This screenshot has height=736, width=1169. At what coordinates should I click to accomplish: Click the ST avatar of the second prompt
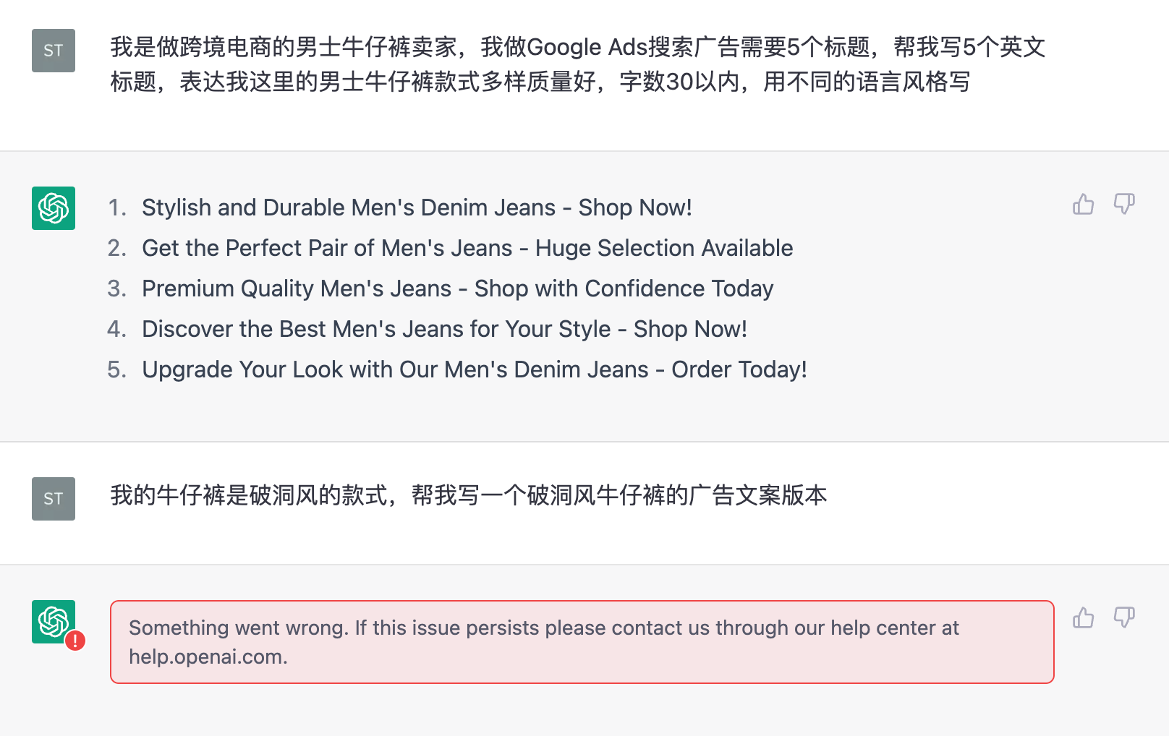click(54, 499)
